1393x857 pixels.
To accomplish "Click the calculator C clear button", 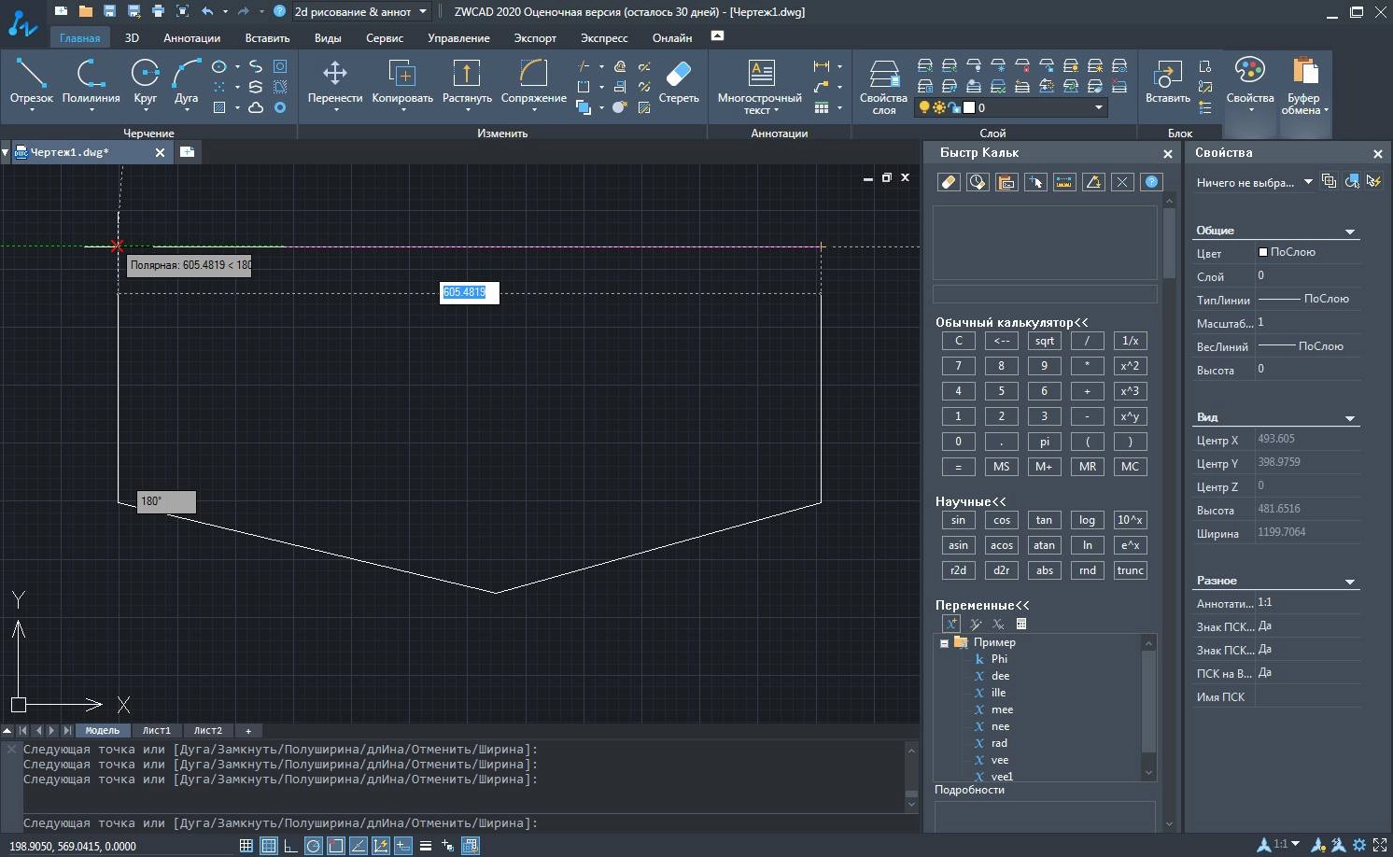I will pos(958,341).
